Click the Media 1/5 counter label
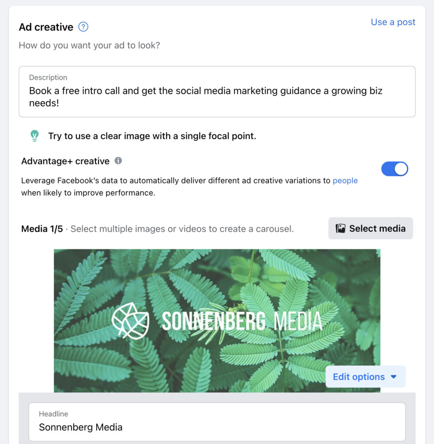 (x=42, y=229)
